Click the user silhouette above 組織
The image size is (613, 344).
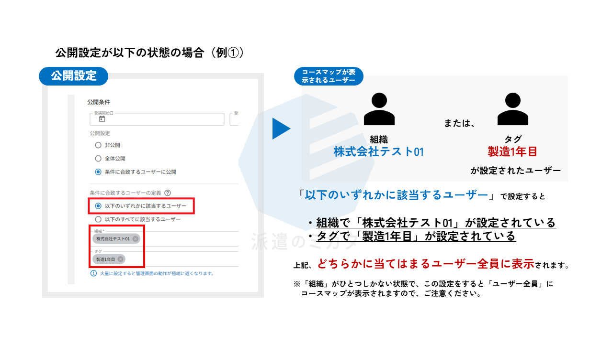point(379,109)
